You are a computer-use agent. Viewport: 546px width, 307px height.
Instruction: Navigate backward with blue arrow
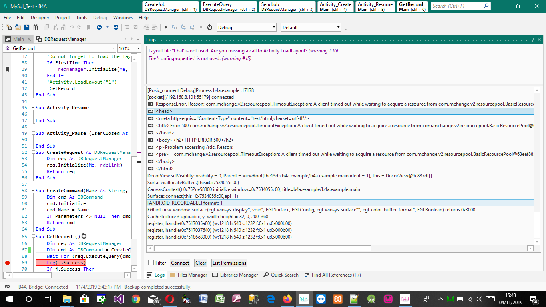99,27
